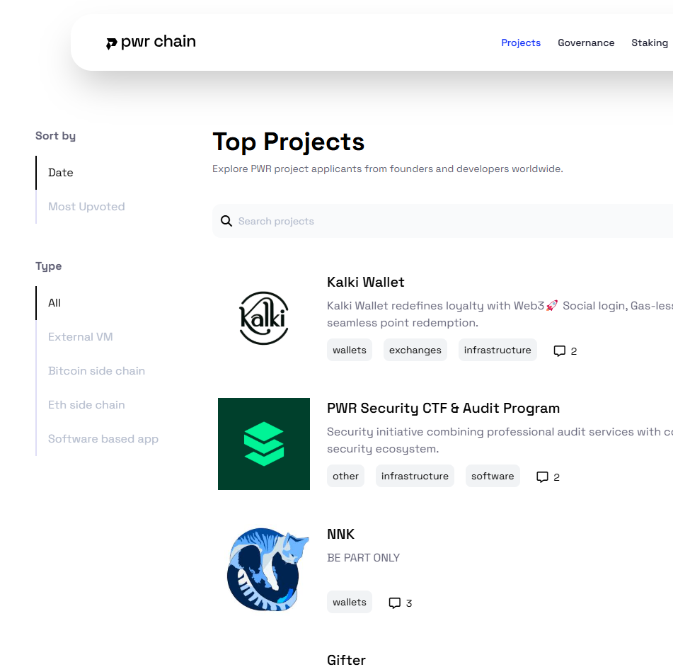The width and height of the screenshot is (673, 667).
Task: Go to the Projects nav tab
Action: 521,42
